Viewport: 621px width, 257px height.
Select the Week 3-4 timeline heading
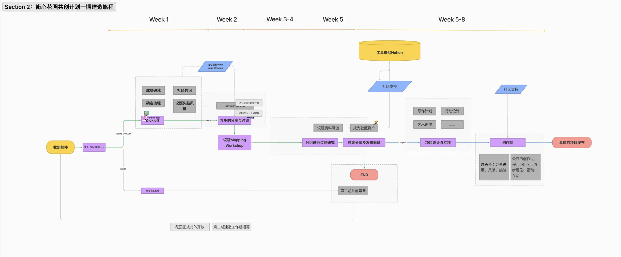tap(280, 19)
